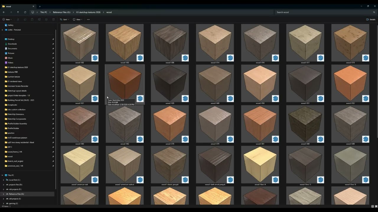Go back using the Back arrow
Screen dimensions: 378x212
(x=4, y=12)
